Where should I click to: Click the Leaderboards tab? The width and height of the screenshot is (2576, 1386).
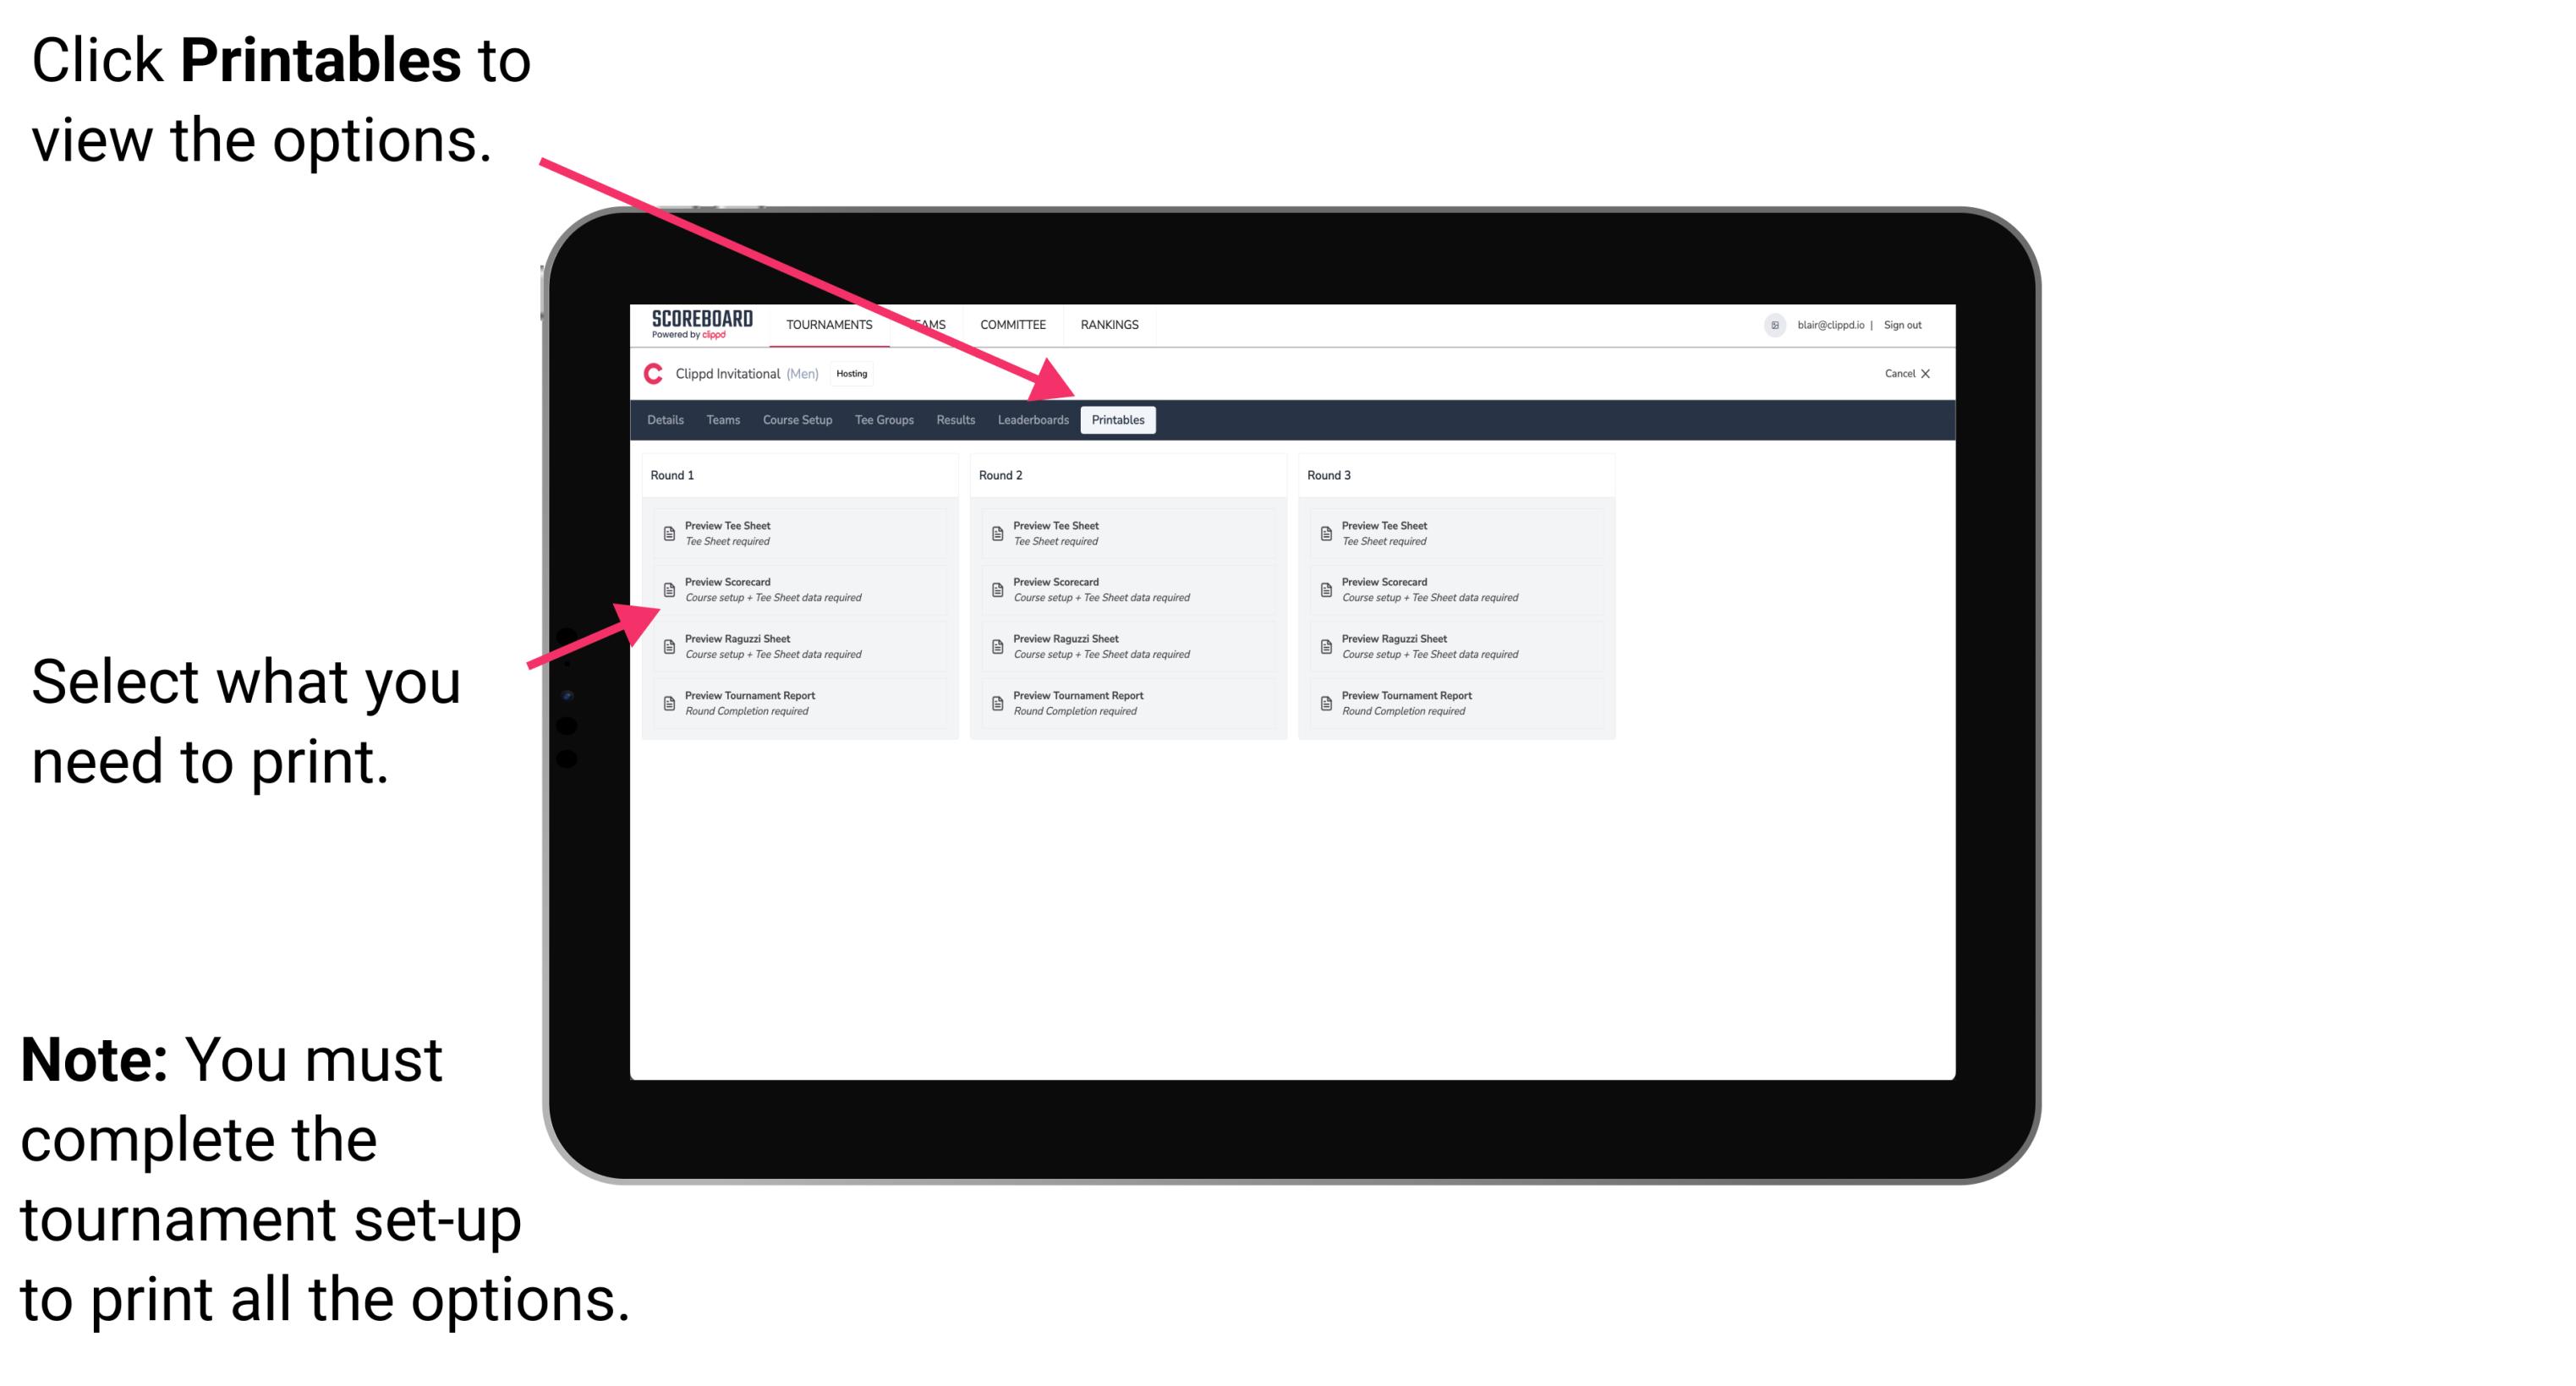coord(1033,420)
